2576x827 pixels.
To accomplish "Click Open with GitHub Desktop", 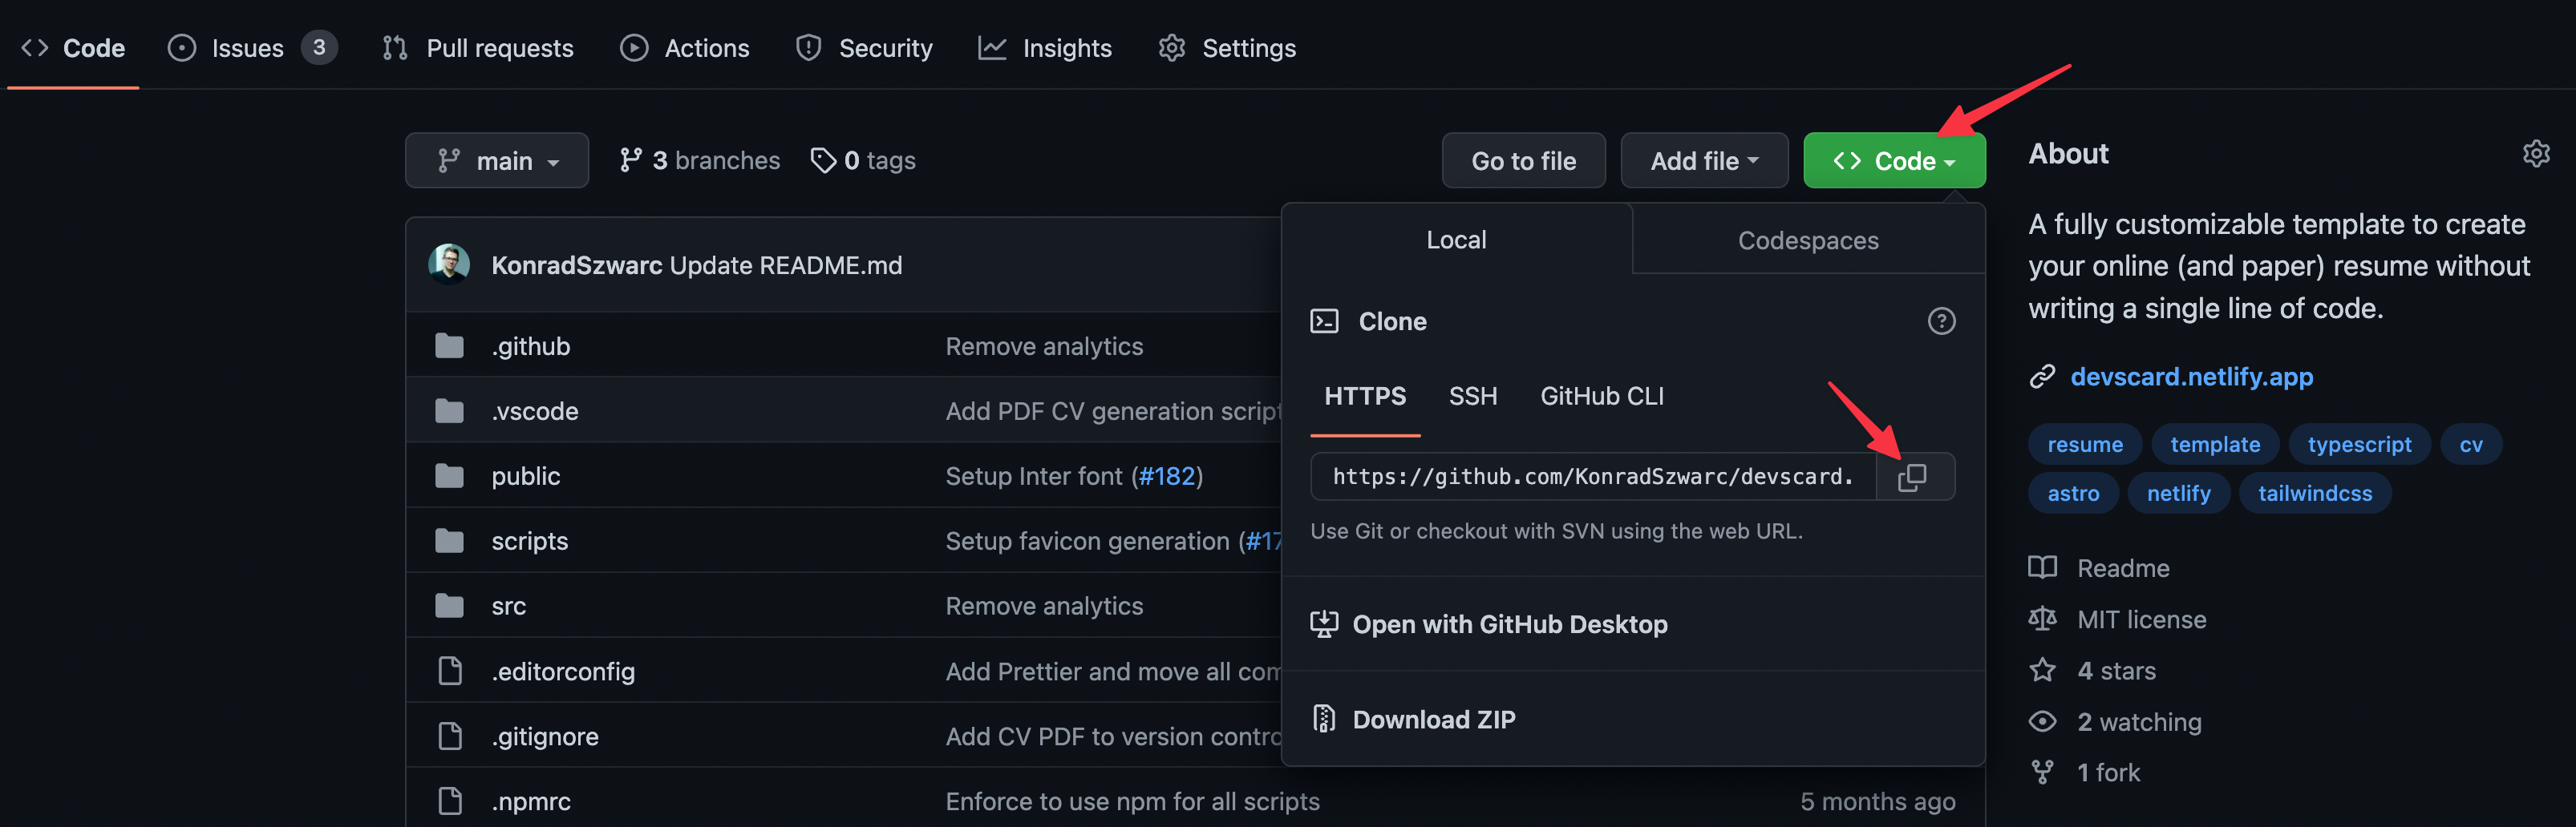I will [x=1509, y=624].
